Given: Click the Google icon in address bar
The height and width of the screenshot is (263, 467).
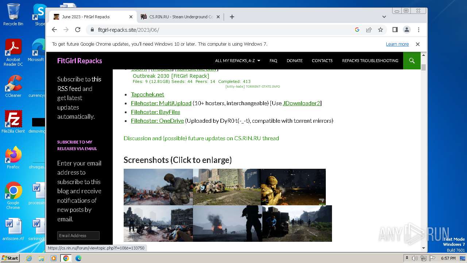Looking at the screenshot, I should pos(357,30).
